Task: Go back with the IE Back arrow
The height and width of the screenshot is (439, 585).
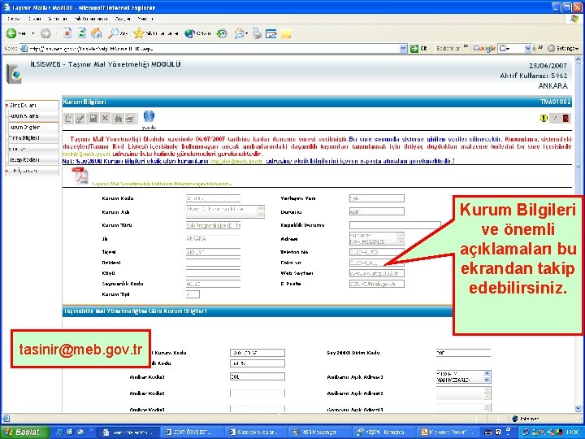Action: pos(11,33)
